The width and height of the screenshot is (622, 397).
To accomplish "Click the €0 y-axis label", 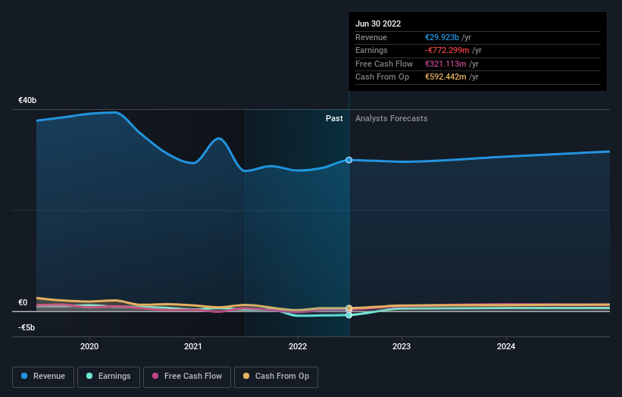I will pyautogui.click(x=23, y=302).
